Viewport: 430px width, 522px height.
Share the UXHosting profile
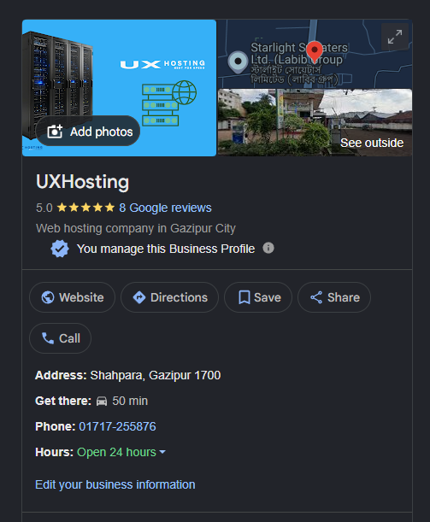pos(334,297)
